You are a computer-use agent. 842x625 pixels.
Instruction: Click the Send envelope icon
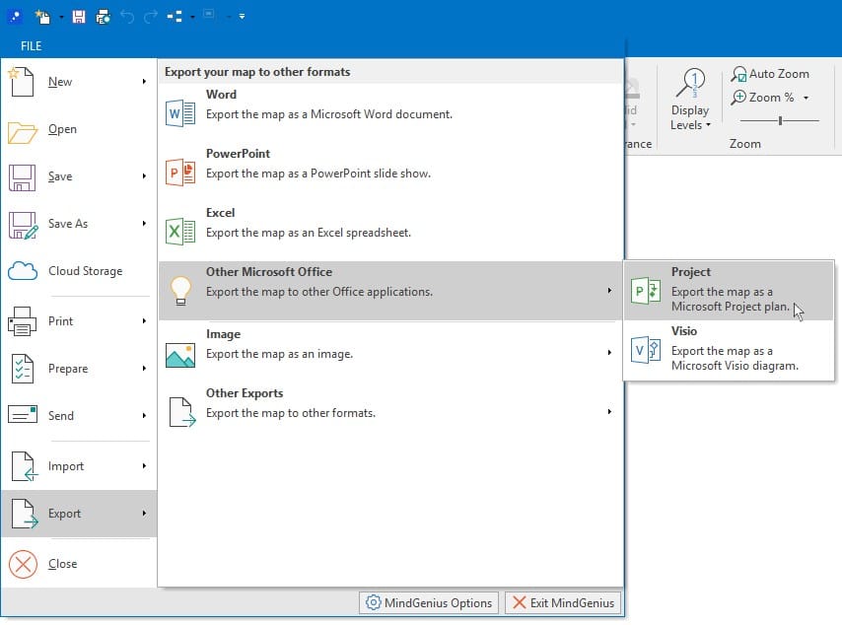point(23,415)
